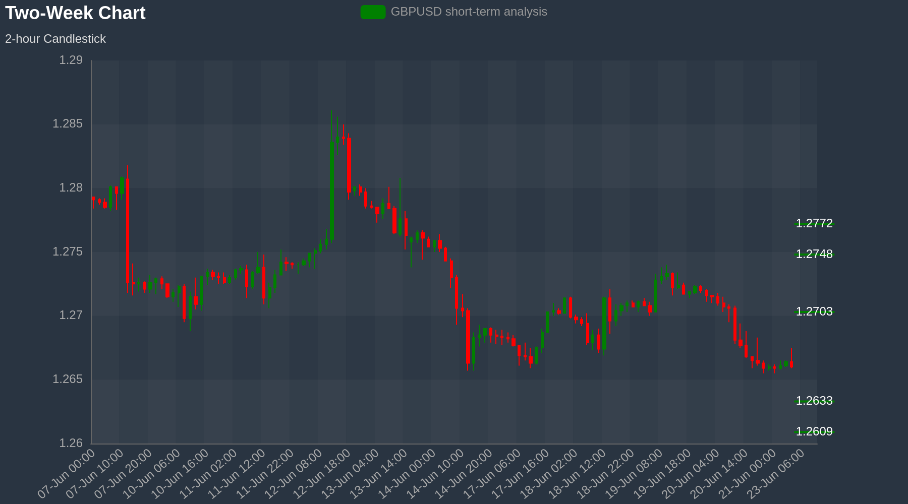Click the '17-Jun 16:00' x-axis label
908x504 pixels.
521,474
